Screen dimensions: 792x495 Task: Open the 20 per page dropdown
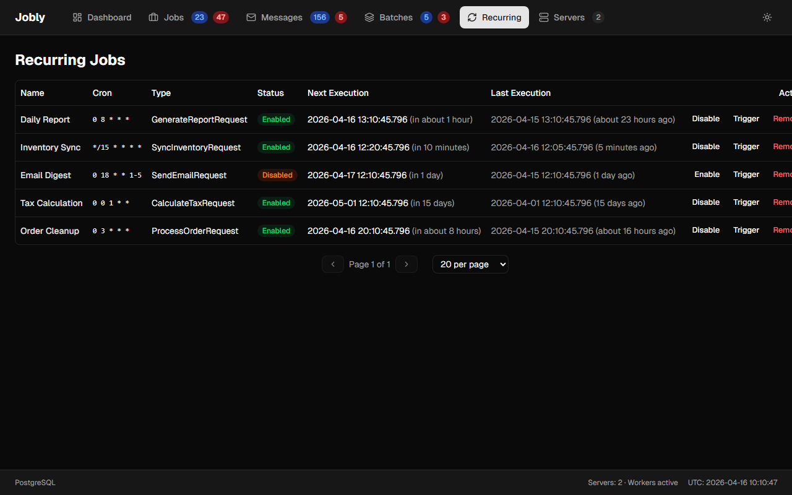(470, 264)
